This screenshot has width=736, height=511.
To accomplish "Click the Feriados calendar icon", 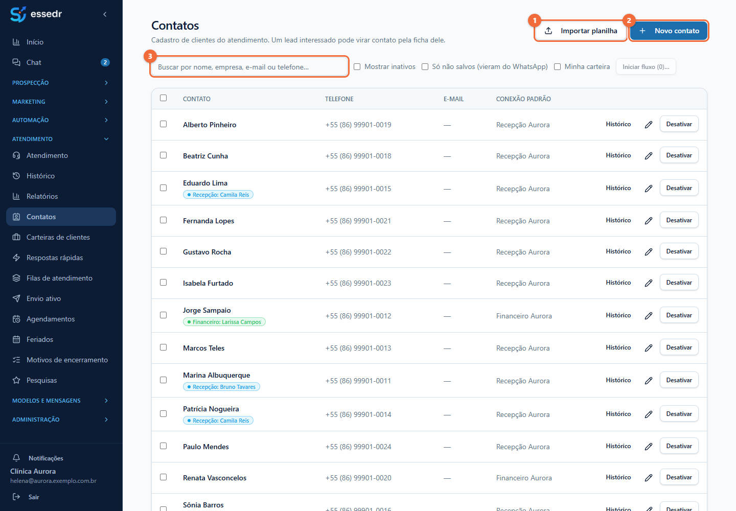I will pos(16,339).
